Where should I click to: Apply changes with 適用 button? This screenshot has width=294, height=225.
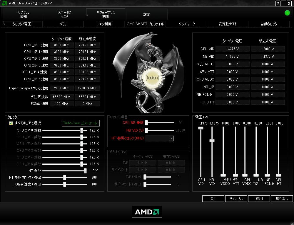click(x=259, y=198)
